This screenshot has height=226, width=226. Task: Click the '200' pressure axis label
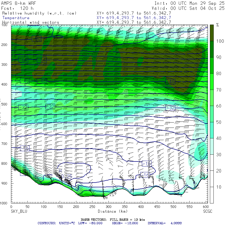pyautogui.click(x=4, y=45)
